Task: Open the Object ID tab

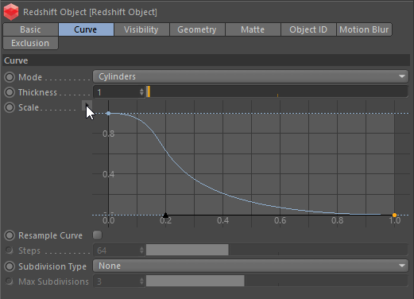Action: [x=308, y=29]
